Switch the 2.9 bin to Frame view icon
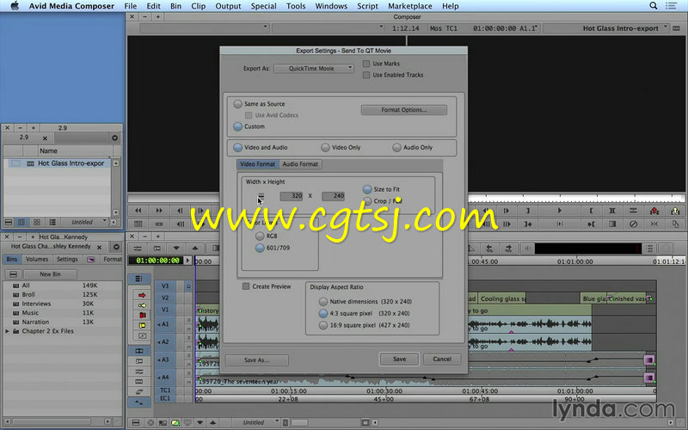 coord(37,222)
